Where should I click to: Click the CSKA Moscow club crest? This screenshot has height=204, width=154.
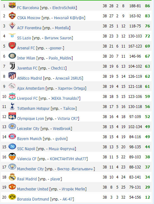[x=12, y=16]
